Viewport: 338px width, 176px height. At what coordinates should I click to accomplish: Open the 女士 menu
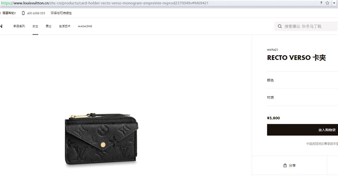pos(35,26)
